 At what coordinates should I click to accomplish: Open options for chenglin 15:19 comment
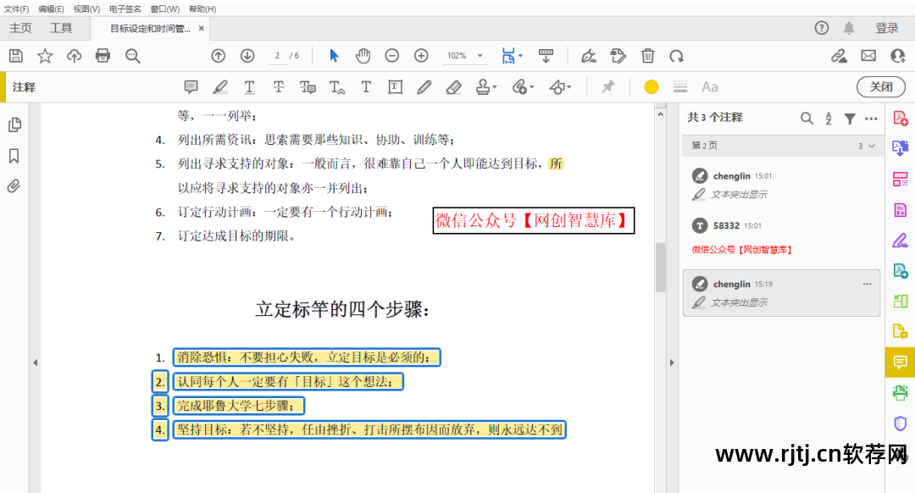(868, 284)
